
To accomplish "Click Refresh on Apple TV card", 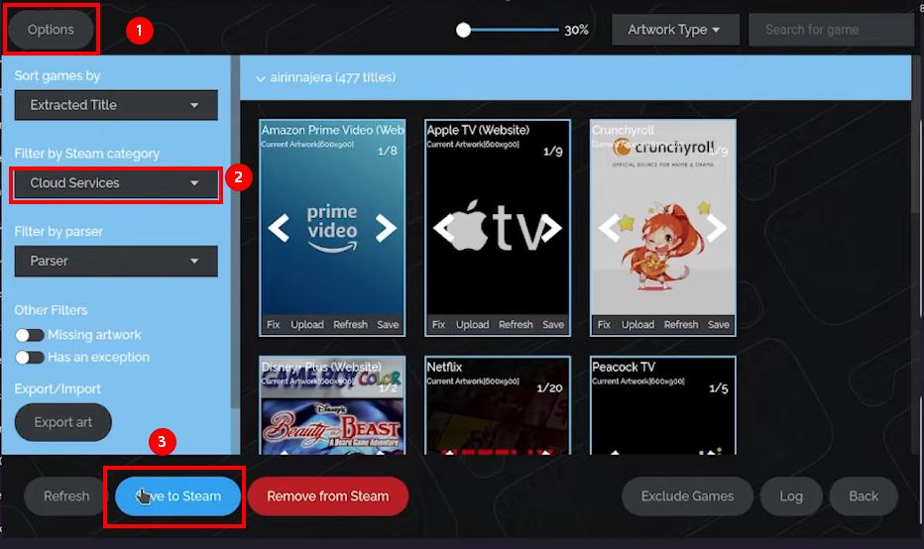I will [516, 325].
